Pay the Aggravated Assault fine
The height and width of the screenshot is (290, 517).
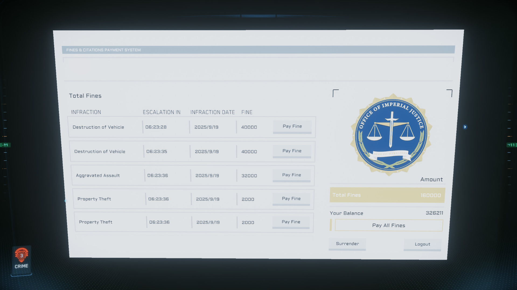pyautogui.click(x=292, y=175)
